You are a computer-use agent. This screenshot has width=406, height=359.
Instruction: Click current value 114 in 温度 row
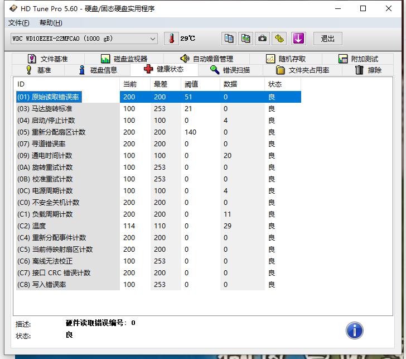point(129,226)
